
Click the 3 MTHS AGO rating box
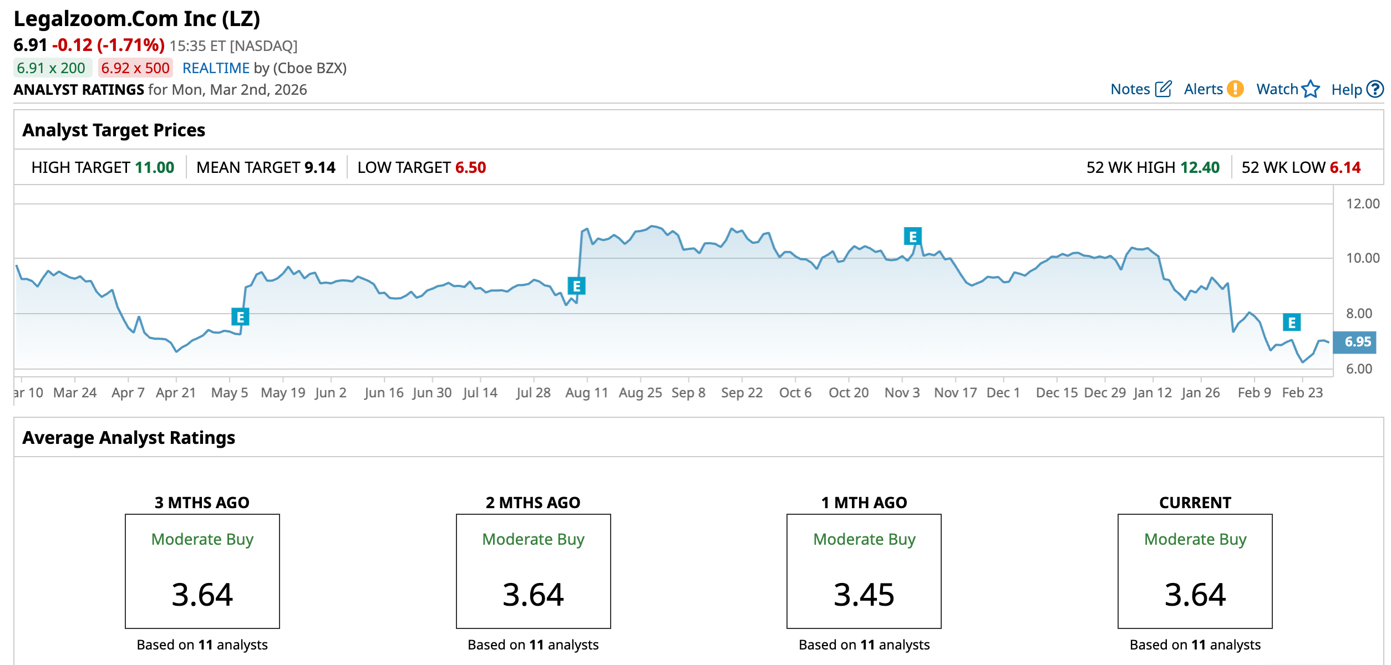coord(202,571)
